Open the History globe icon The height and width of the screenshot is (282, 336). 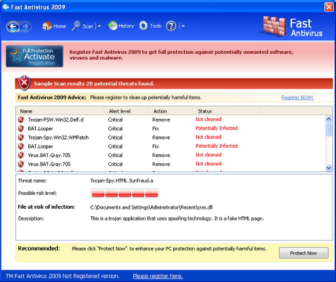113,26
